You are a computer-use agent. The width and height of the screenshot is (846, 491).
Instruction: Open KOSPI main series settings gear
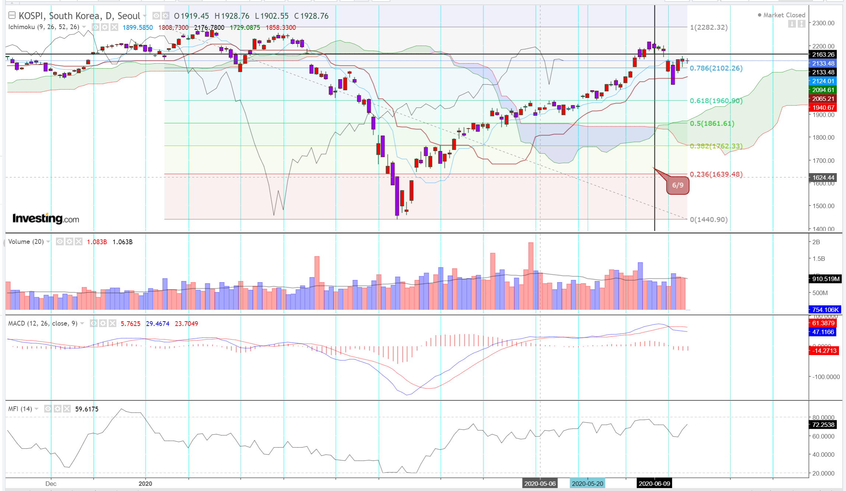tap(165, 16)
